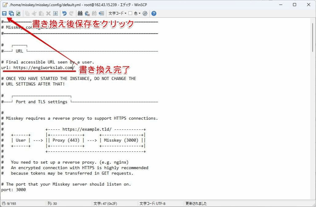Click the 'because tokens may be transferred' line

pos(67,173)
